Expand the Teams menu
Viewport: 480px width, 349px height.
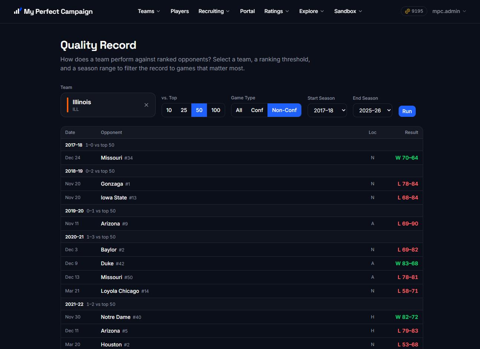click(x=149, y=11)
